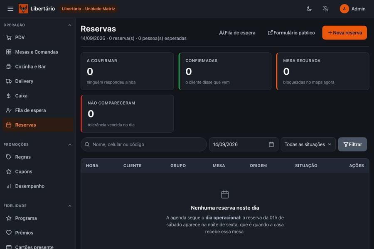Click the Hora column header
The width and height of the screenshot is (374, 249).
[92, 166]
